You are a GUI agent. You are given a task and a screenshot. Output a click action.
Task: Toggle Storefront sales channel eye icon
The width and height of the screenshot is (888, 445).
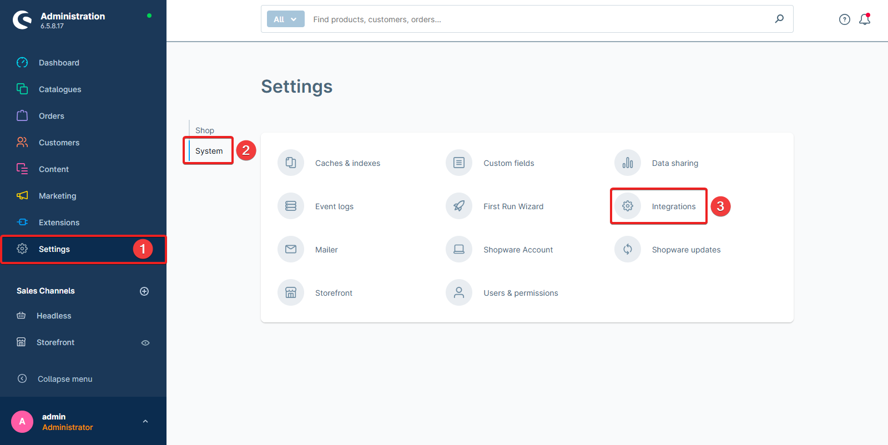[145, 343]
